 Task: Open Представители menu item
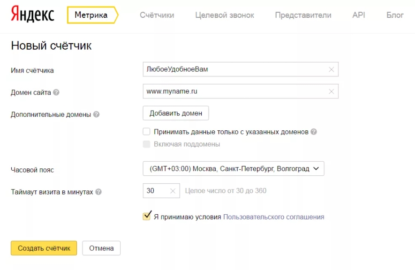[303, 15]
